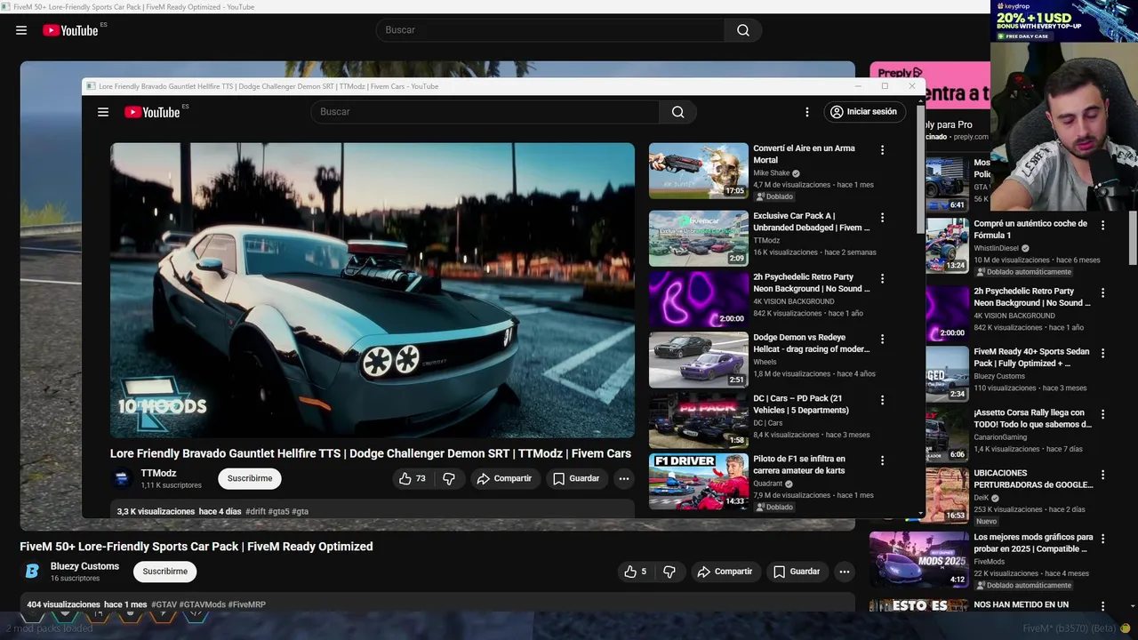Viewport: 1138px width, 640px height.
Task: Click keydrop banner in overlay
Action: click(x=1064, y=20)
